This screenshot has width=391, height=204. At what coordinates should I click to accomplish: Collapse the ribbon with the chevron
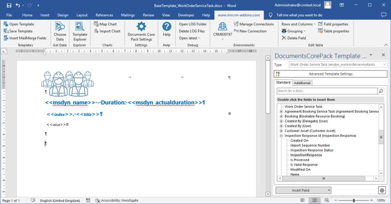pos(386,45)
